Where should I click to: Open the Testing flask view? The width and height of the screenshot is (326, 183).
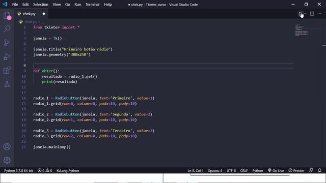point(7,84)
